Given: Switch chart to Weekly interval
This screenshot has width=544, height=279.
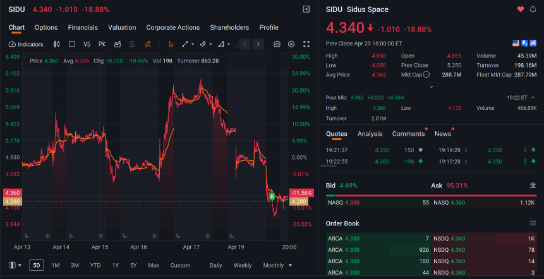Looking at the screenshot, I should (243, 266).
